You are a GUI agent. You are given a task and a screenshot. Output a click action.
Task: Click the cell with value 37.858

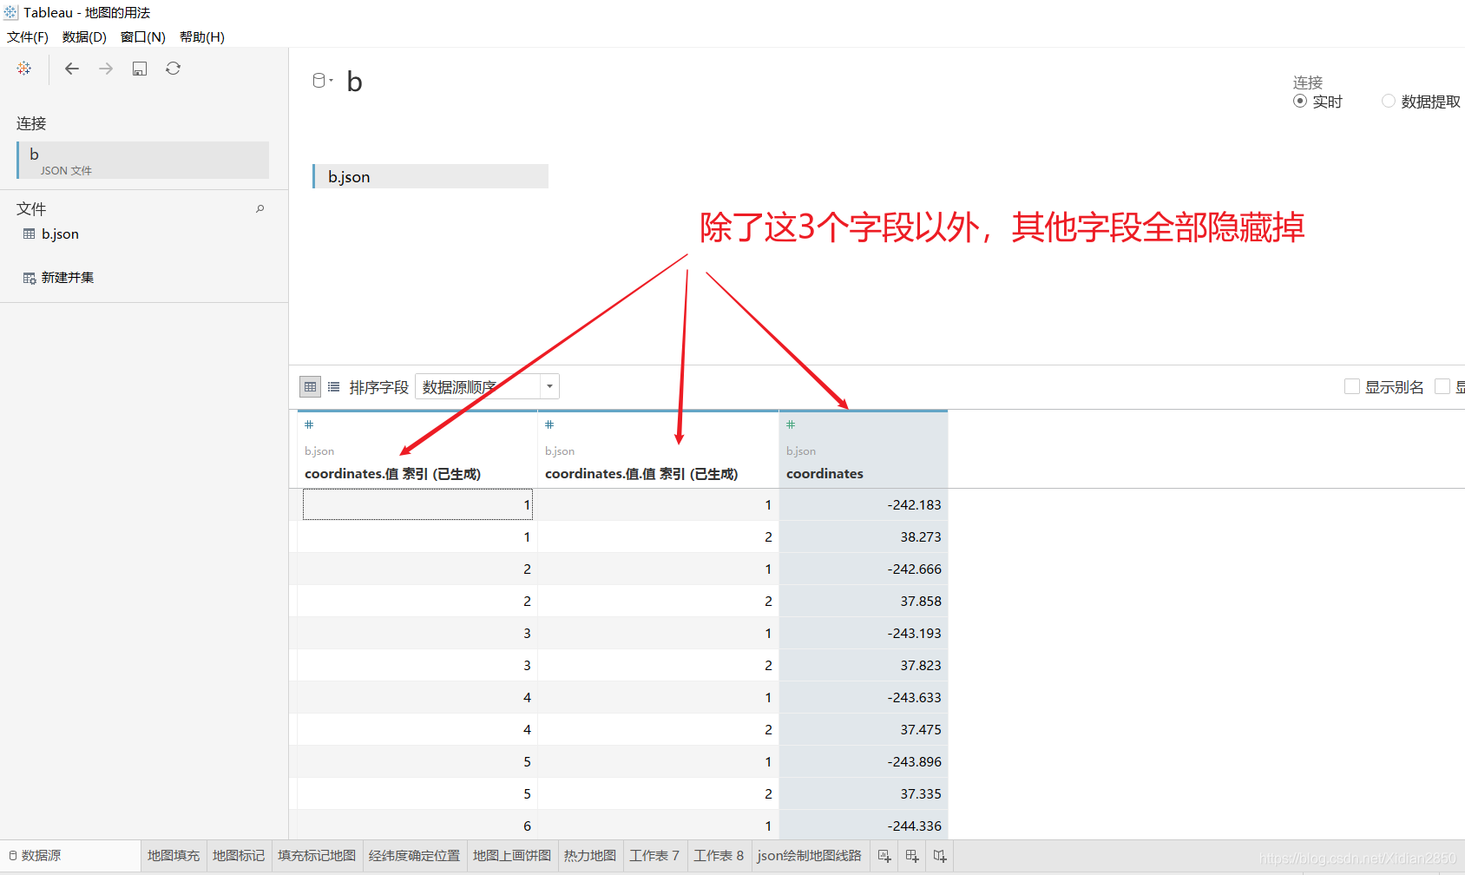pyautogui.click(x=864, y=601)
